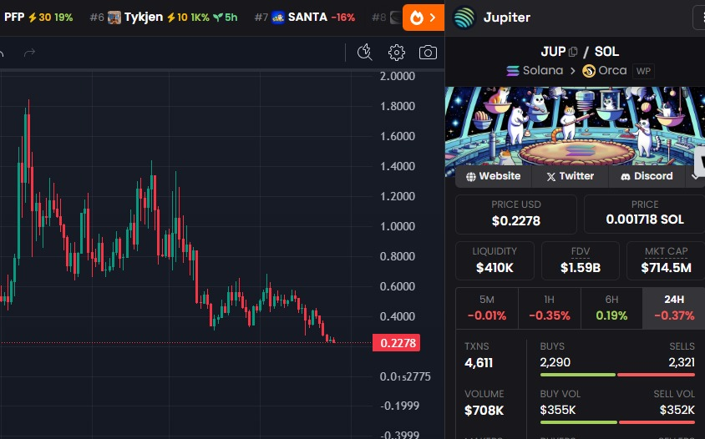Screen dimensions: 705x439
Task: Copy the JUP token address
Action: pyautogui.click(x=573, y=52)
